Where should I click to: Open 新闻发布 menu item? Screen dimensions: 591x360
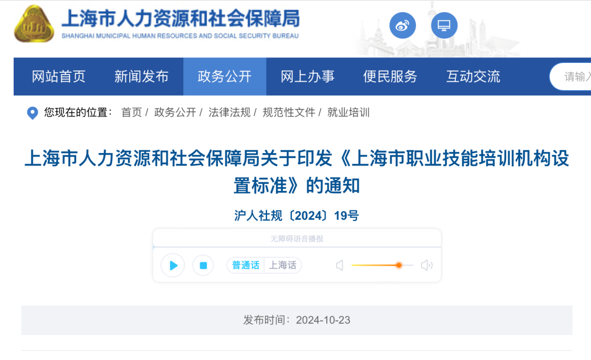tap(141, 77)
